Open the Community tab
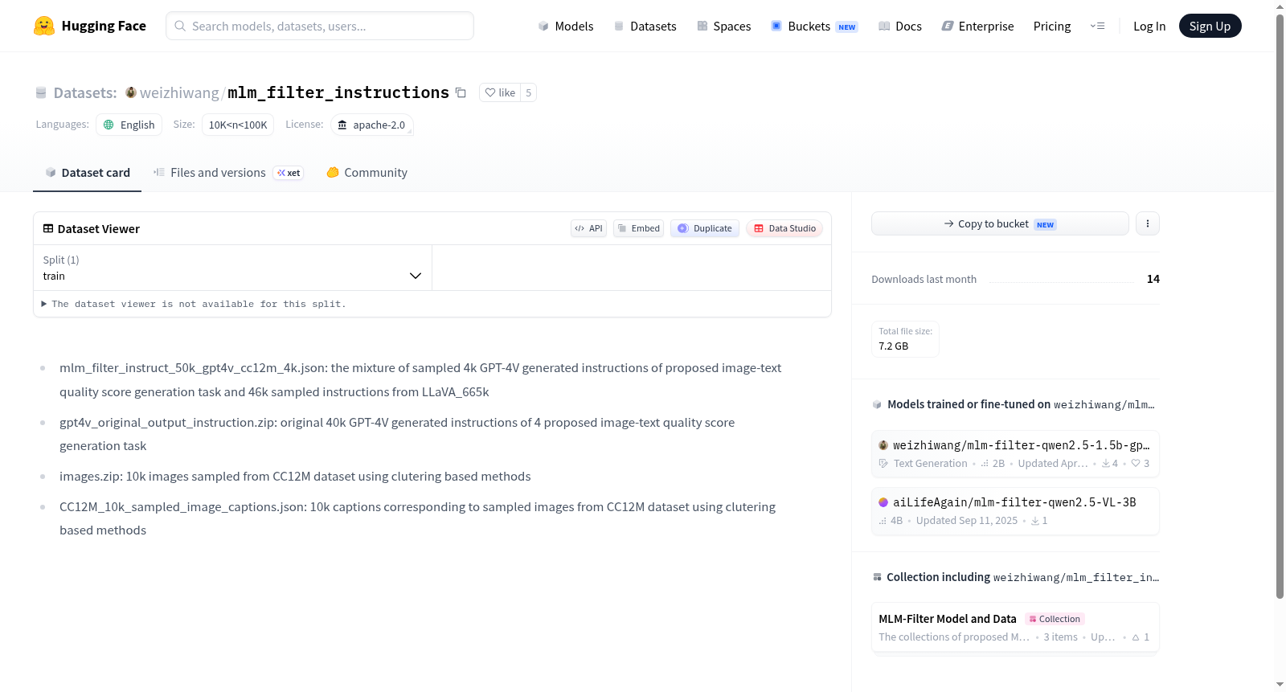The width and height of the screenshot is (1286, 692). (367, 173)
